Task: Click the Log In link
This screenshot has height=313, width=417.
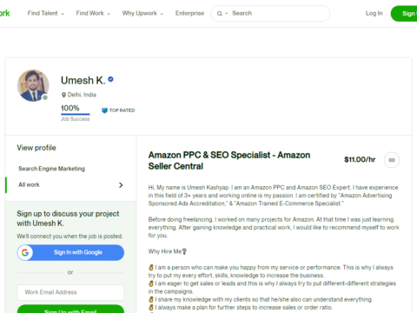Action: (x=374, y=13)
